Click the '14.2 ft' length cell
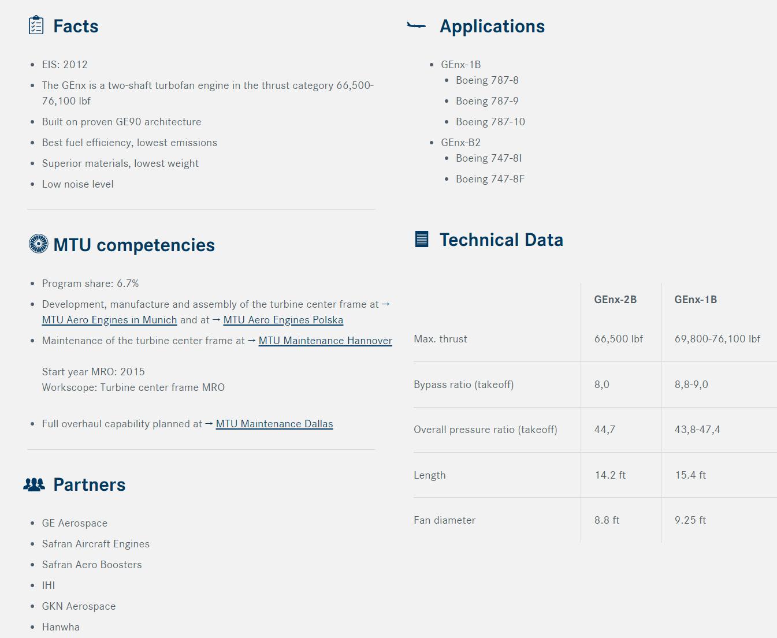The height and width of the screenshot is (638, 777). (x=610, y=475)
